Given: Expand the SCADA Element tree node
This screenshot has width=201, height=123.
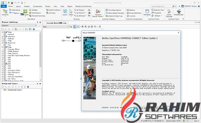Looking at the screenshot, I should click(2, 51).
